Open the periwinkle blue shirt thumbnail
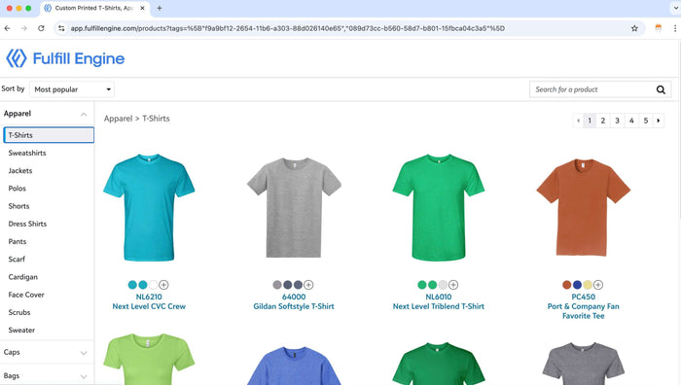 tap(294, 366)
